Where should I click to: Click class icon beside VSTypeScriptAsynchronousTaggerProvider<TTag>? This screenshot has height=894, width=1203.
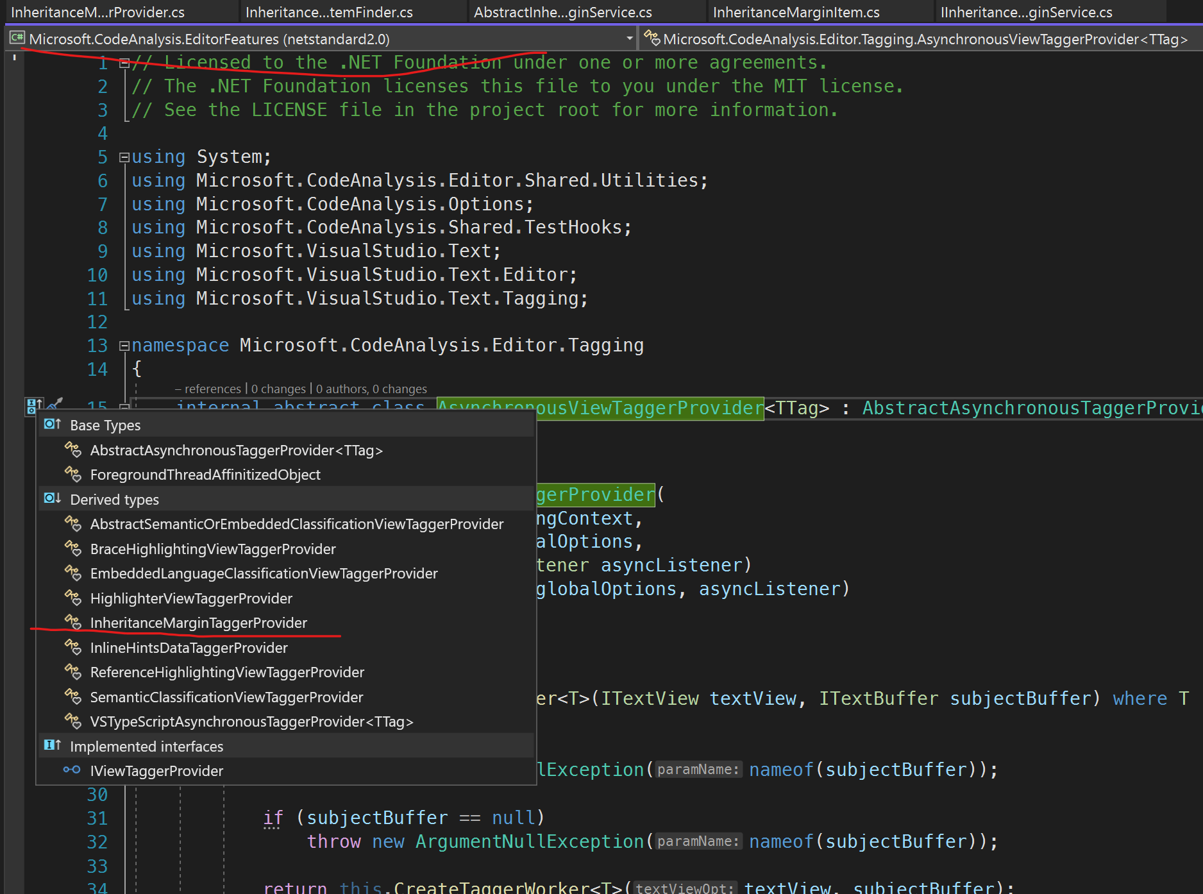pyautogui.click(x=72, y=721)
